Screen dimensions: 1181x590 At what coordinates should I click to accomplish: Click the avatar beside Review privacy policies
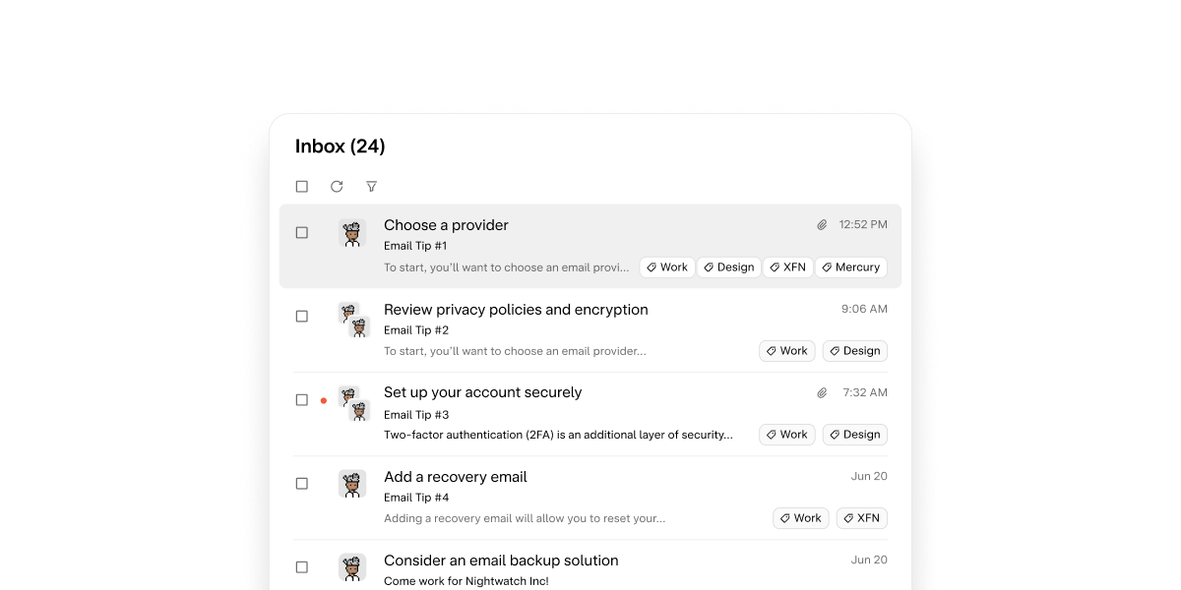[x=351, y=318]
